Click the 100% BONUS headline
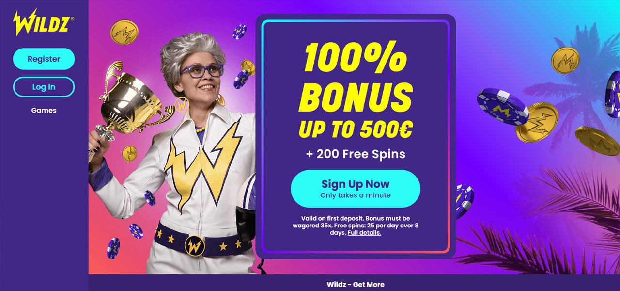Screen dimensions: 620x291 coord(356,77)
